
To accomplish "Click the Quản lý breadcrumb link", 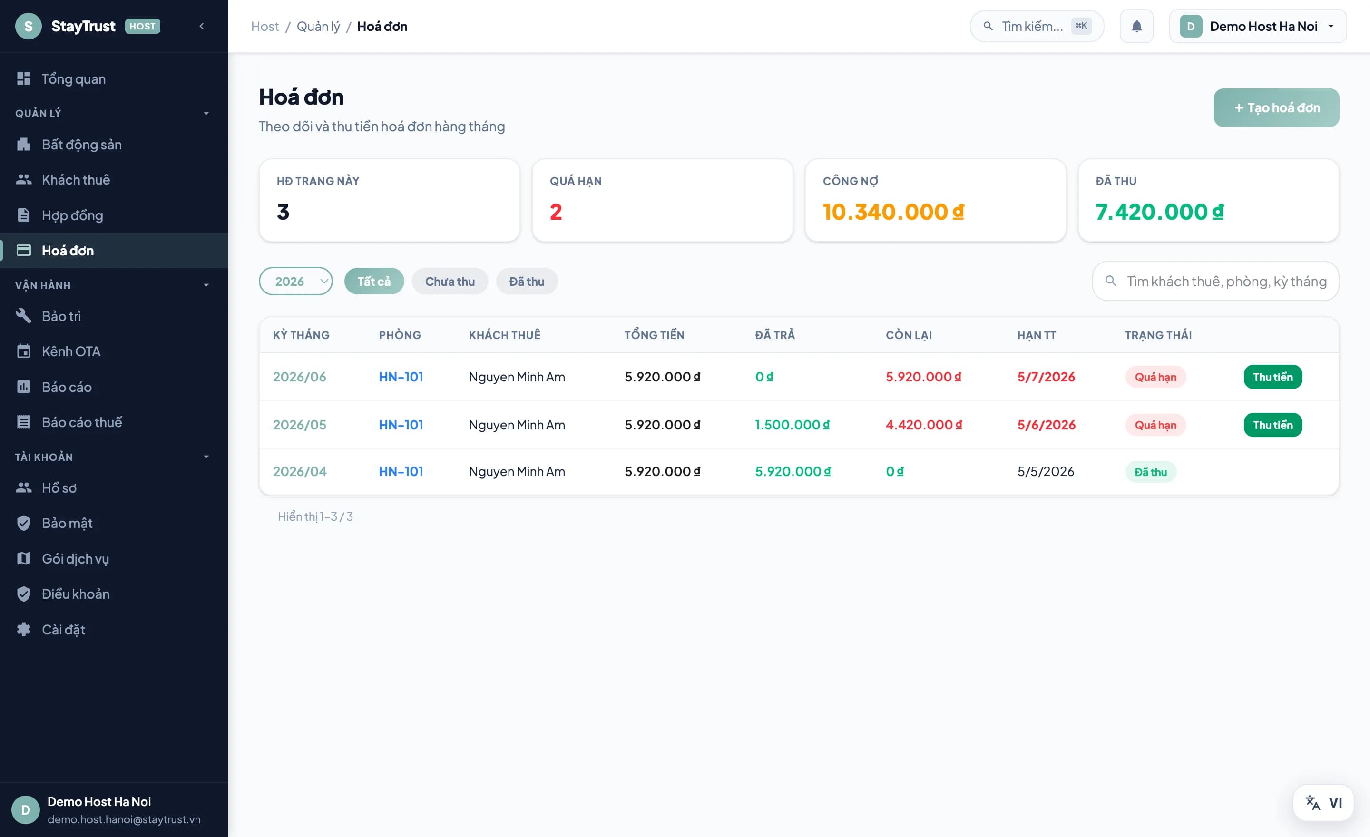I will click(x=318, y=26).
